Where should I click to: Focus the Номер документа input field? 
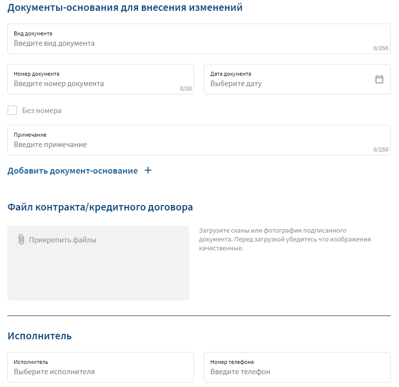click(x=101, y=79)
